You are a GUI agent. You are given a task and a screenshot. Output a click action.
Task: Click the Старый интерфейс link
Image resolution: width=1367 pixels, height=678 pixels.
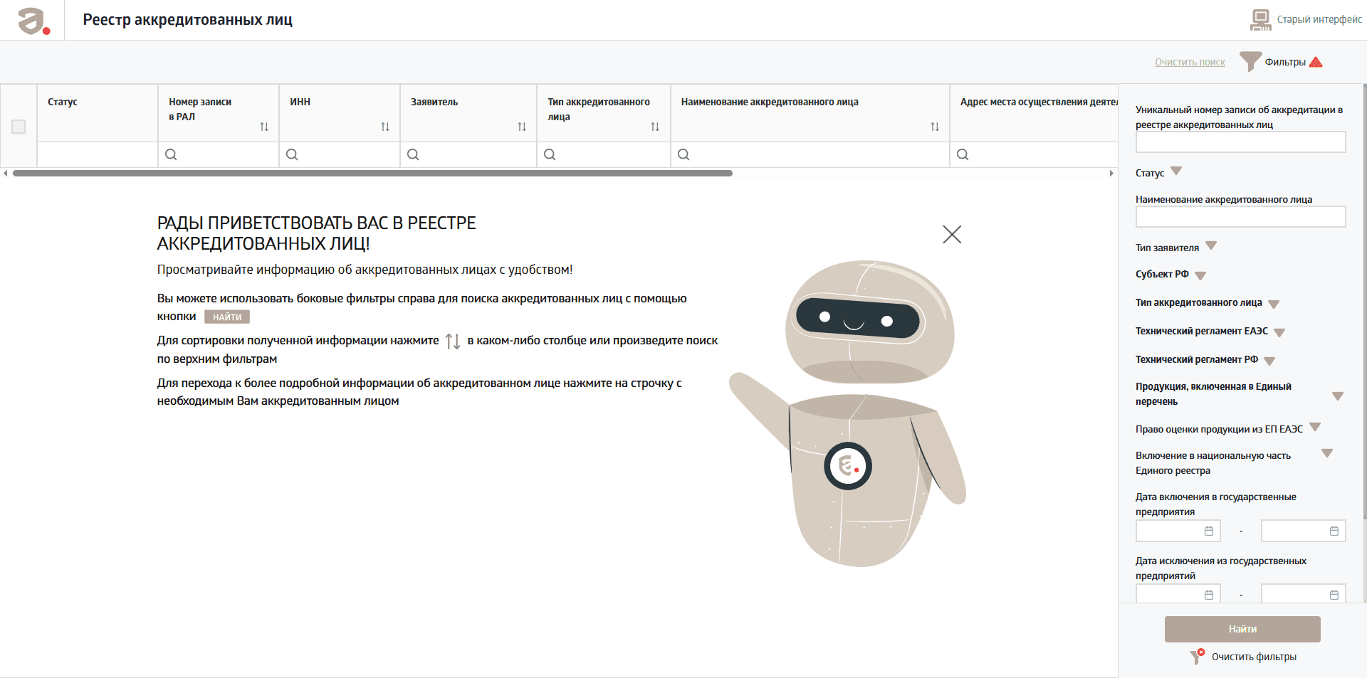tap(1319, 19)
